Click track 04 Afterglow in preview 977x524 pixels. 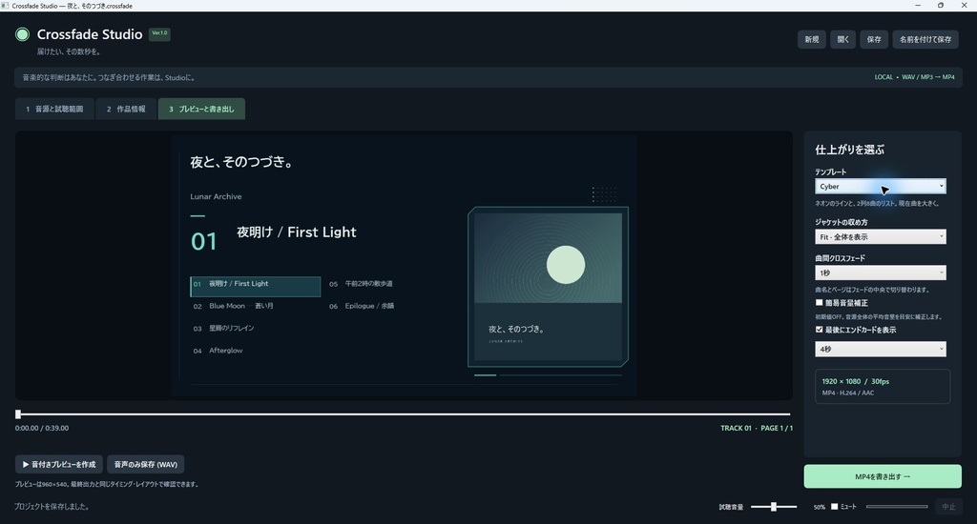click(218, 351)
